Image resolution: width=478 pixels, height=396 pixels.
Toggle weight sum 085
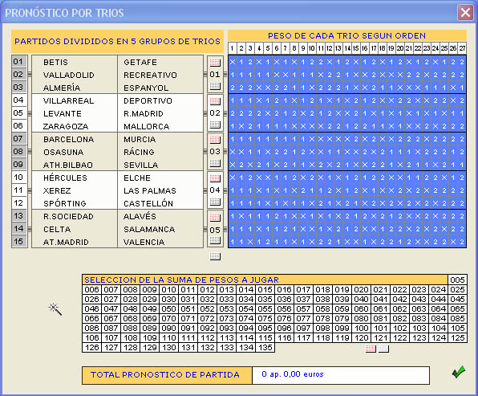pyautogui.click(x=457, y=318)
